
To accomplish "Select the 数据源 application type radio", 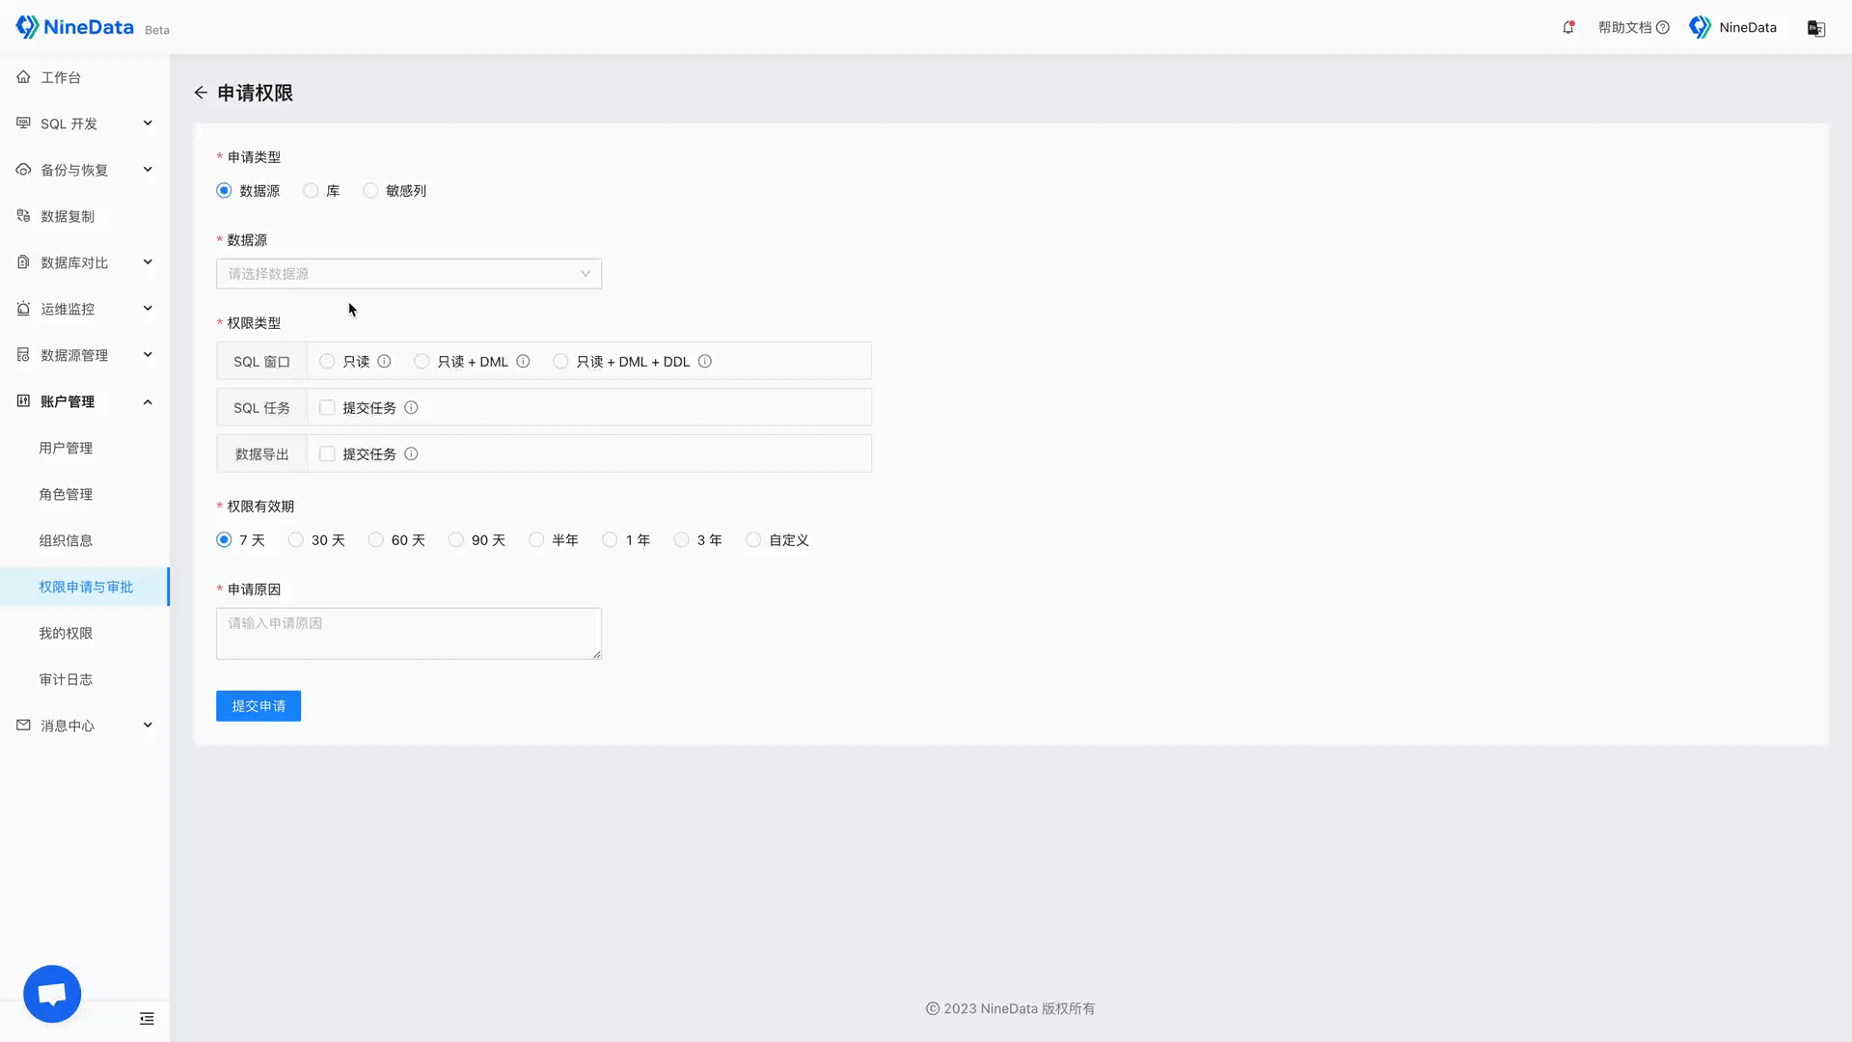I will (224, 191).
